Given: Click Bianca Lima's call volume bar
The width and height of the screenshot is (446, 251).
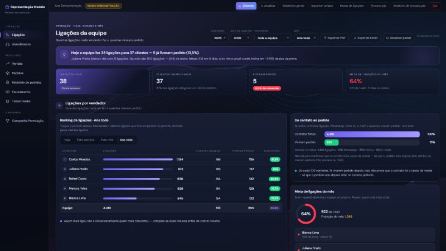Looking at the screenshot, I should 120,199.
